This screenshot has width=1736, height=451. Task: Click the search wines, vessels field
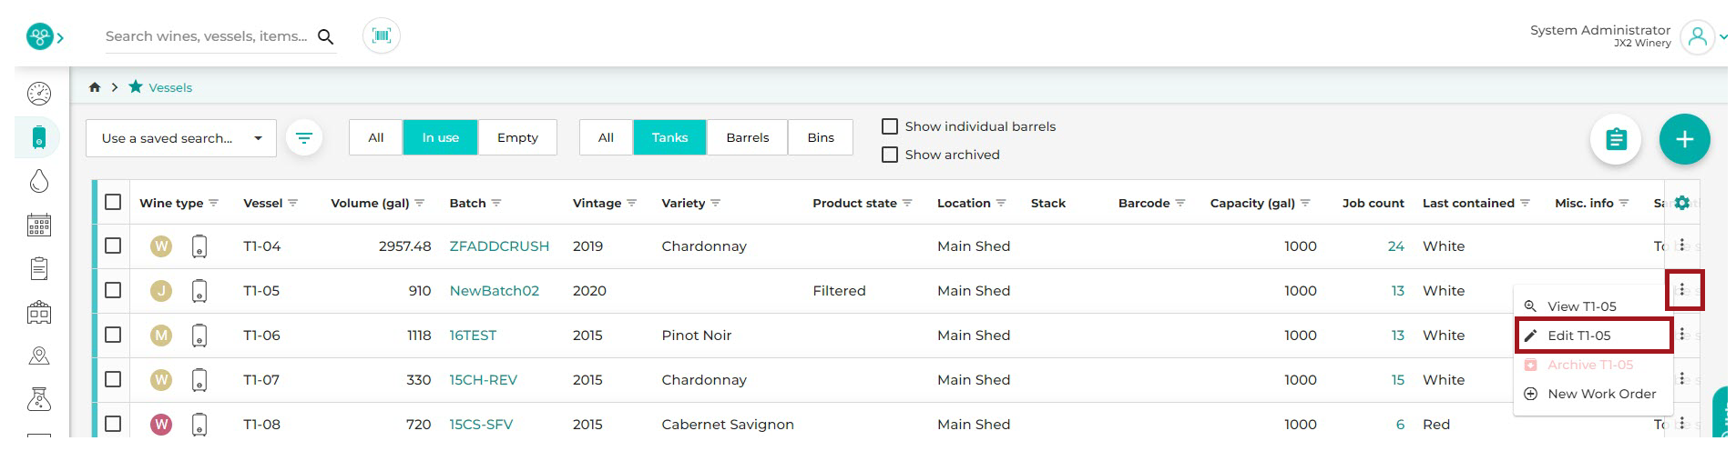pos(207,36)
